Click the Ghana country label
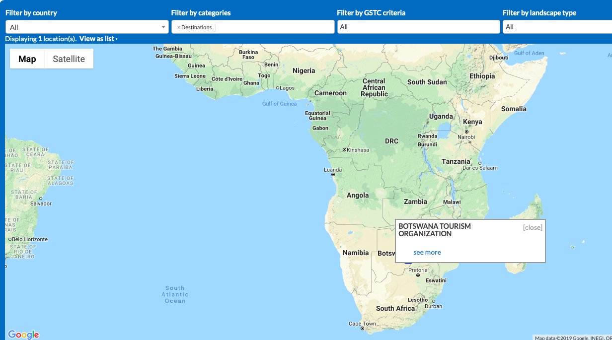This screenshot has height=340, width=612. coord(251,83)
